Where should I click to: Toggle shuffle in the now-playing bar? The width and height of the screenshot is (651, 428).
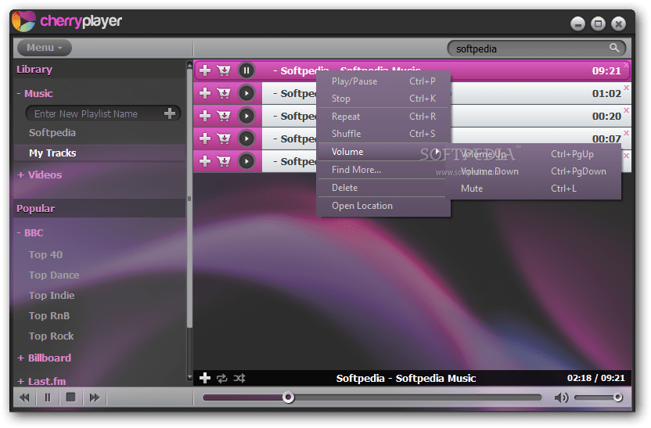[x=239, y=378]
